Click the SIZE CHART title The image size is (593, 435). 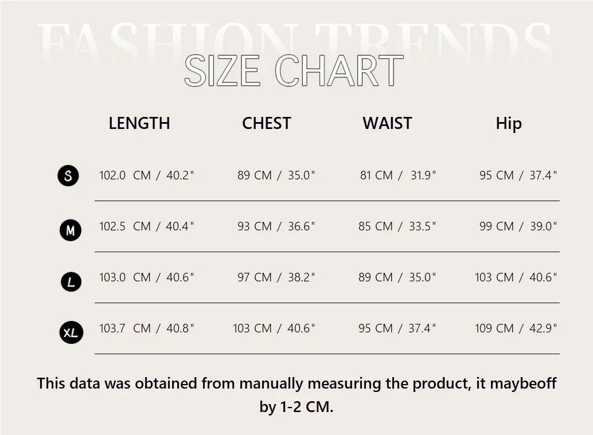coord(294,71)
